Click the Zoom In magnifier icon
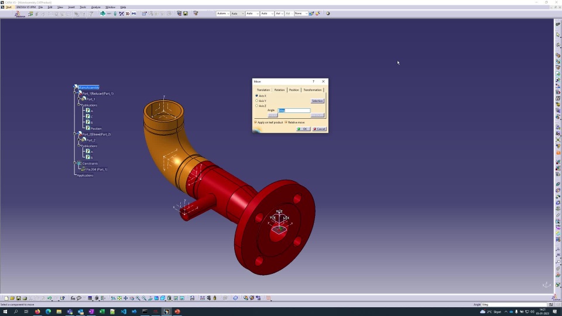The width and height of the screenshot is (562, 316). click(x=138, y=298)
